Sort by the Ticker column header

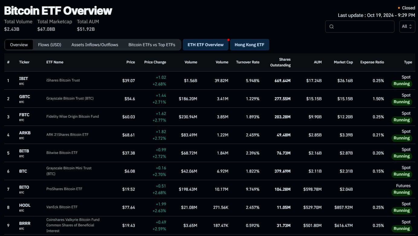pyautogui.click(x=24, y=62)
